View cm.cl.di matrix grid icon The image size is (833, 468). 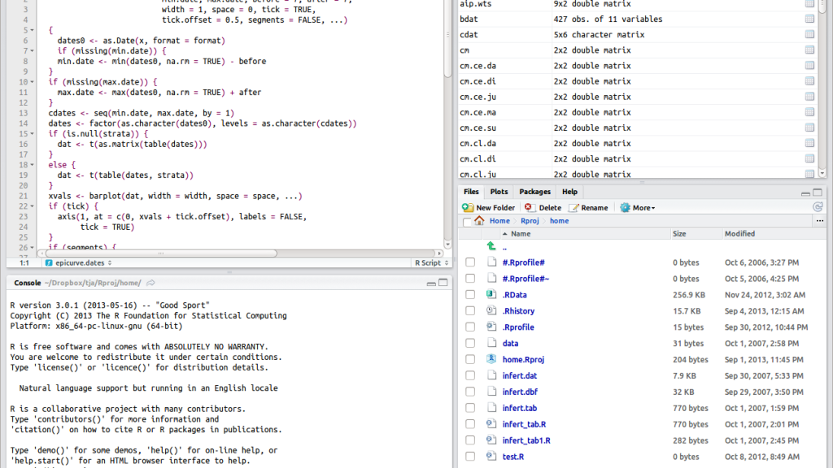point(809,158)
